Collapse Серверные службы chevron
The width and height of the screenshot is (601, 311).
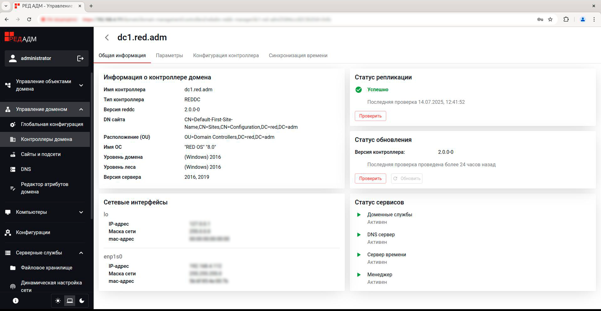point(81,253)
